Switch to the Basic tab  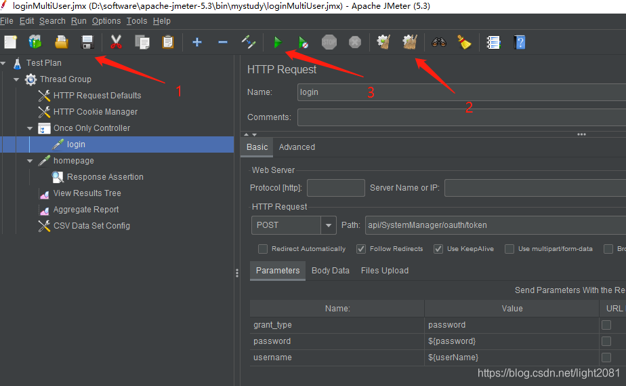point(257,147)
